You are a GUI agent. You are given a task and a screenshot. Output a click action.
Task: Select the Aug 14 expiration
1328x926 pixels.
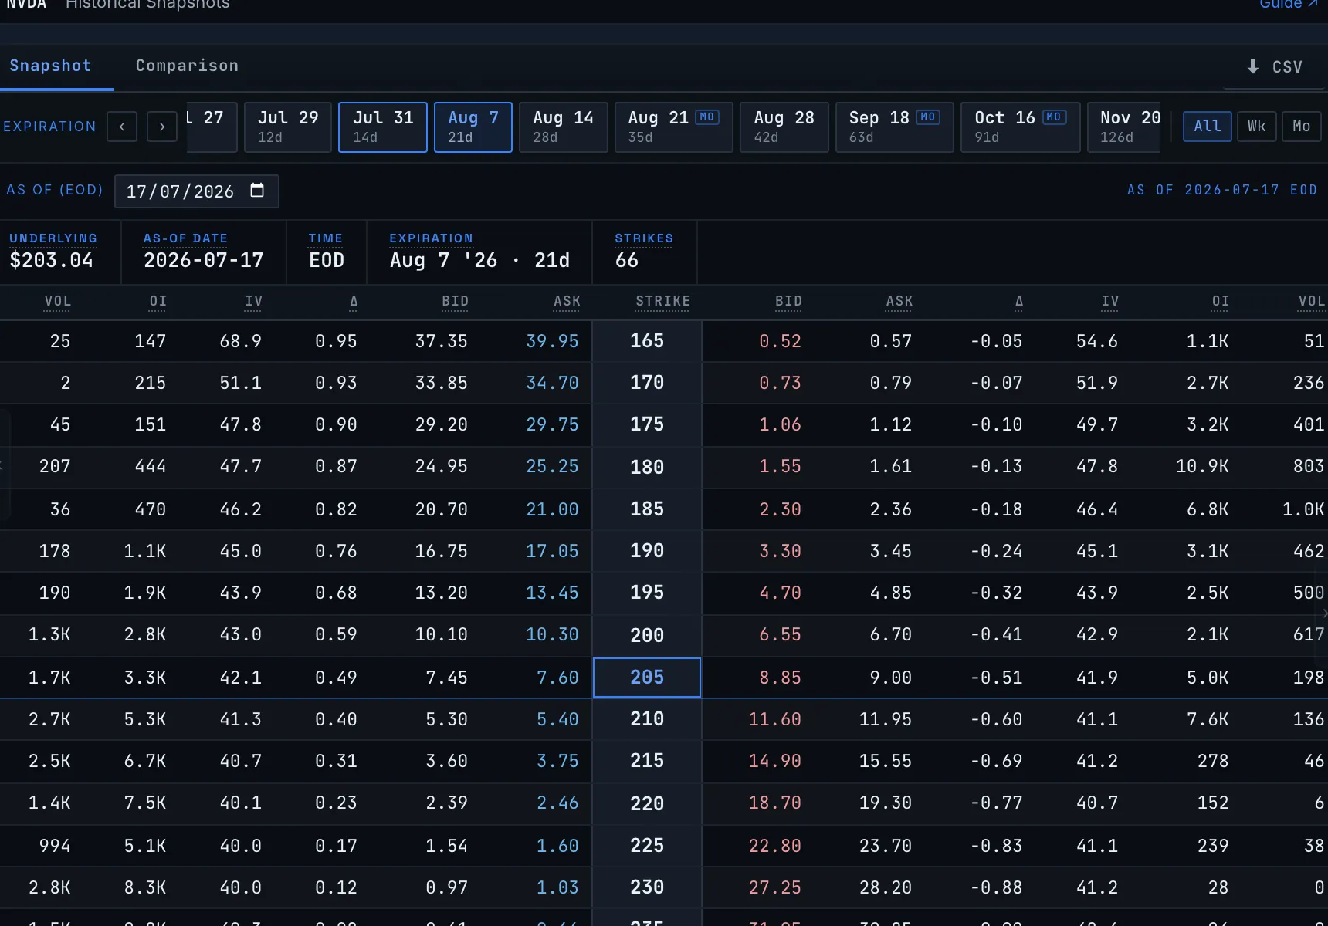564,127
